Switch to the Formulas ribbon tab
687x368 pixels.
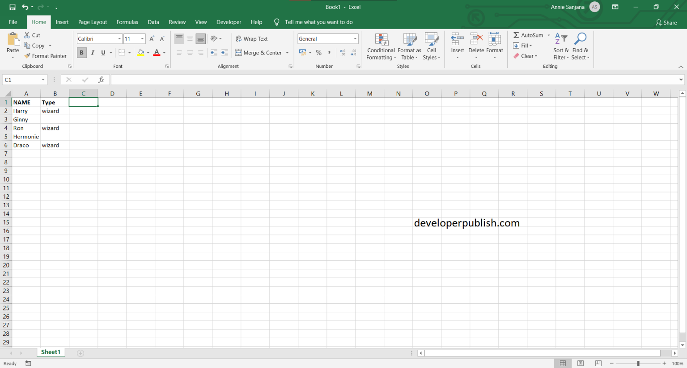point(127,22)
